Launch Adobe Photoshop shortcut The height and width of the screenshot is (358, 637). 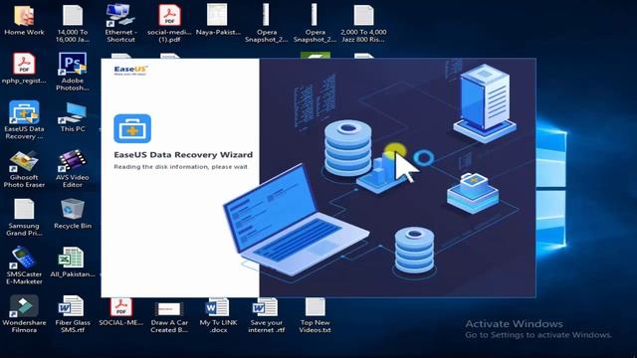click(x=73, y=72)
